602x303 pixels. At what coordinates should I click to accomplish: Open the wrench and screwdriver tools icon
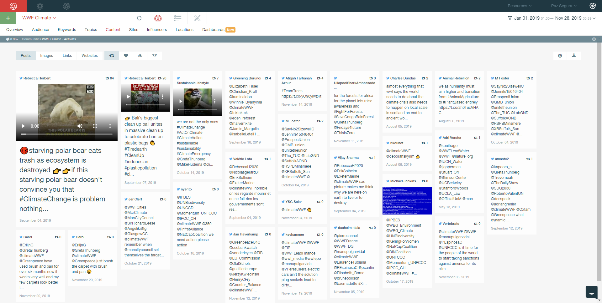click(x=197, y=18)
